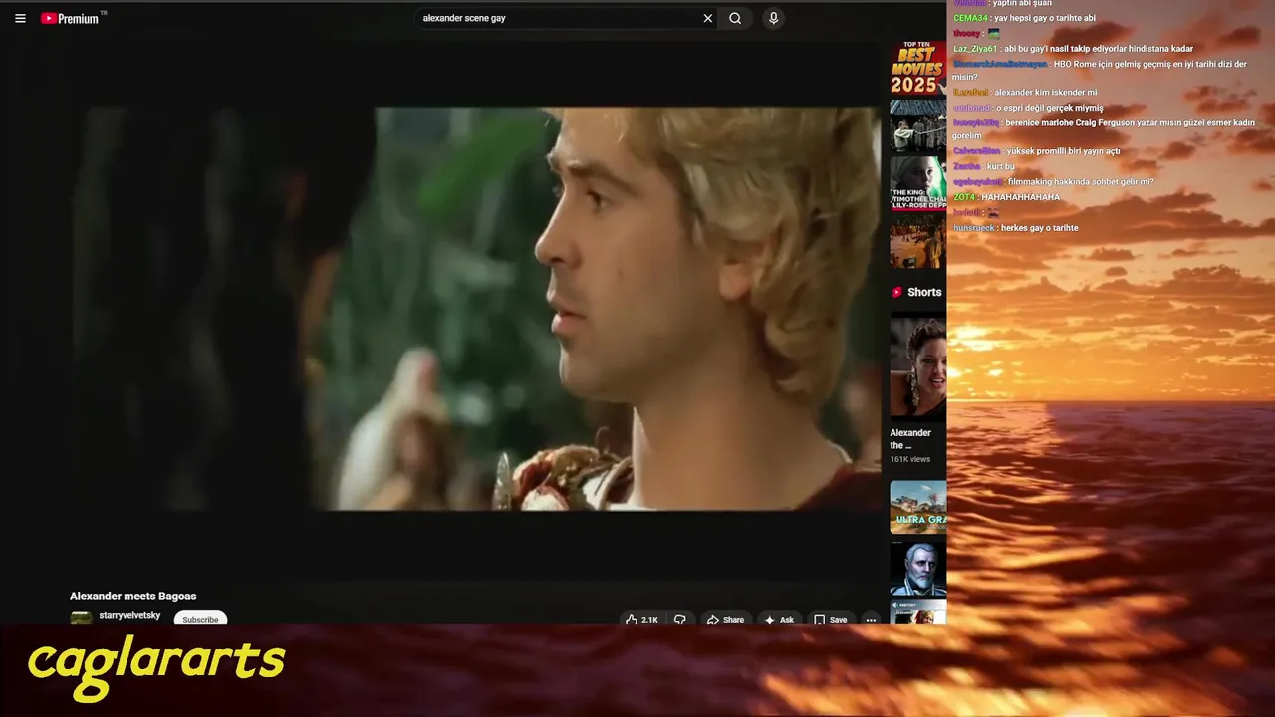The width and height of the screenshot is (1275, 717).
Task: Click the 'Alexander meets Bagoas' title
Action: coord(132,596)
